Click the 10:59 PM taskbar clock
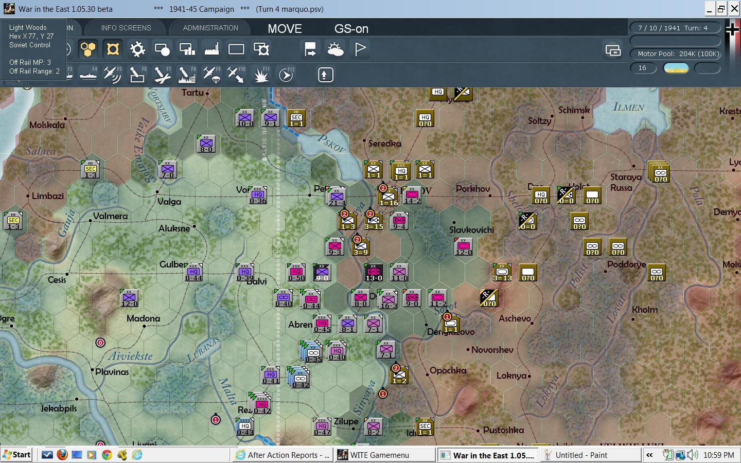741x463 pixels. click(x=718, y=455)
